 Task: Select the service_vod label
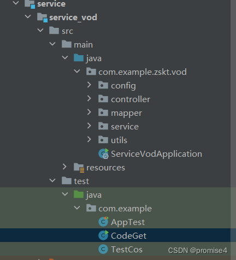73,17
